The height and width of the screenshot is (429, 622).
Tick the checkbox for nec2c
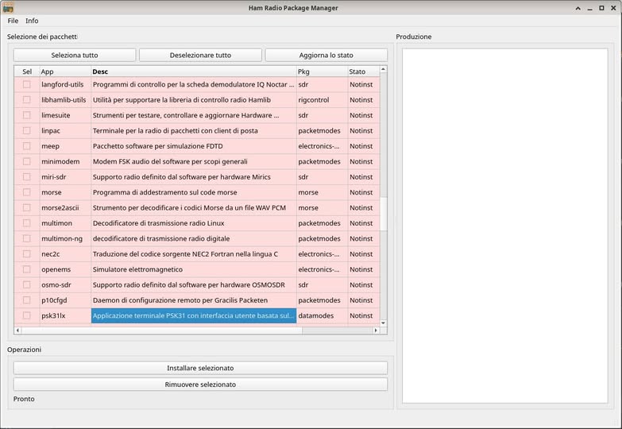(26, 254)
